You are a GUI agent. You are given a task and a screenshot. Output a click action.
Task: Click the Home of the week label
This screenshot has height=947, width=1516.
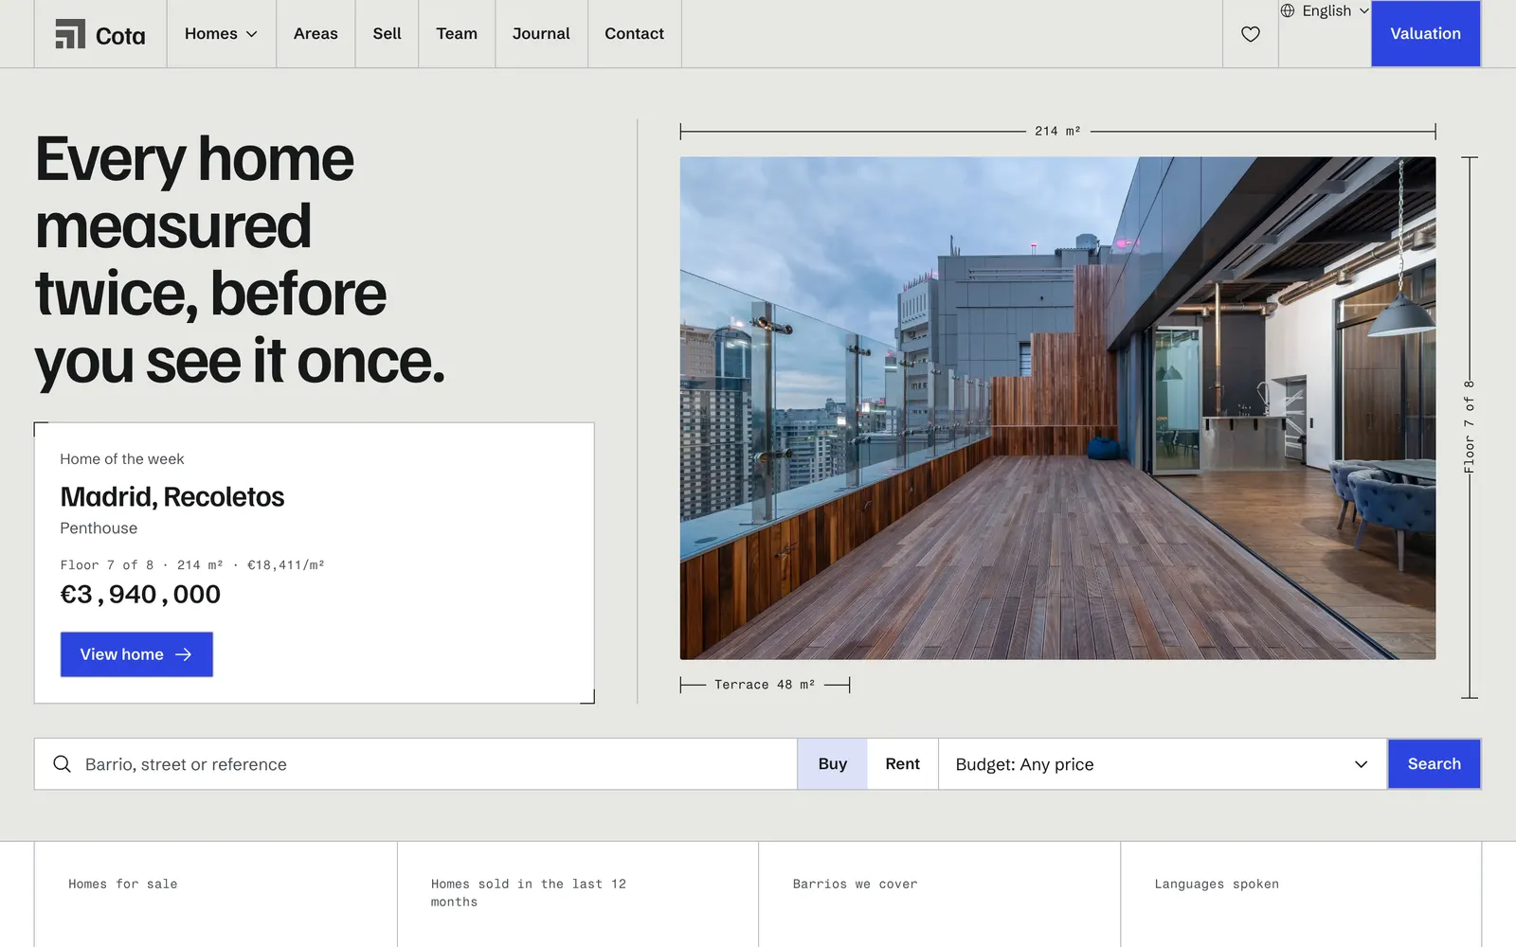tap(121, 459)
